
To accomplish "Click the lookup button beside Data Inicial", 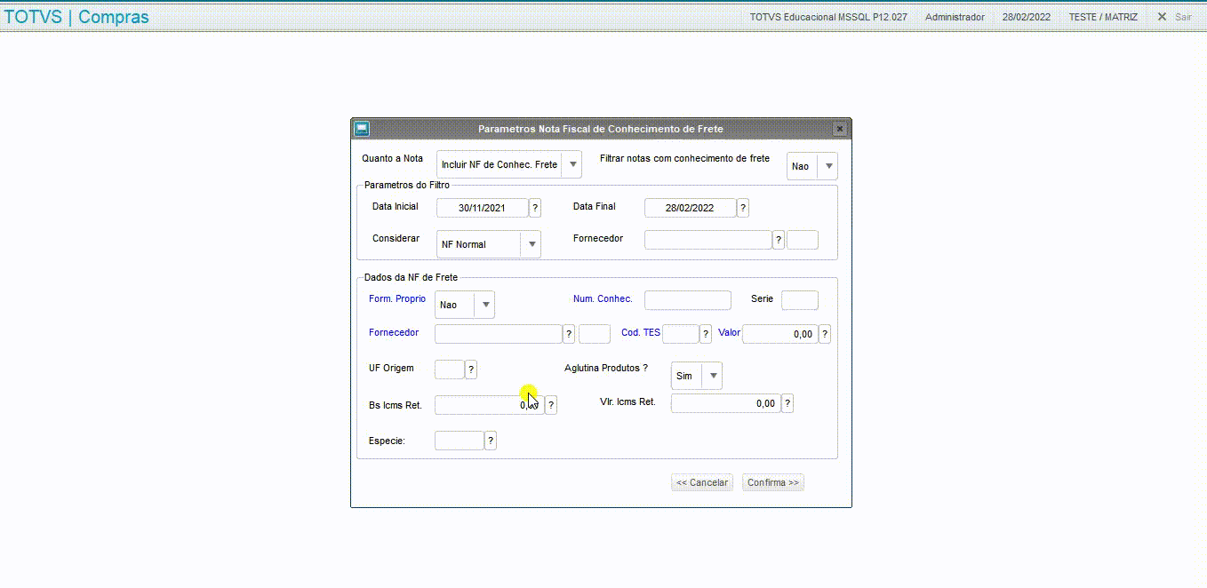I will [x=535, y=208].
